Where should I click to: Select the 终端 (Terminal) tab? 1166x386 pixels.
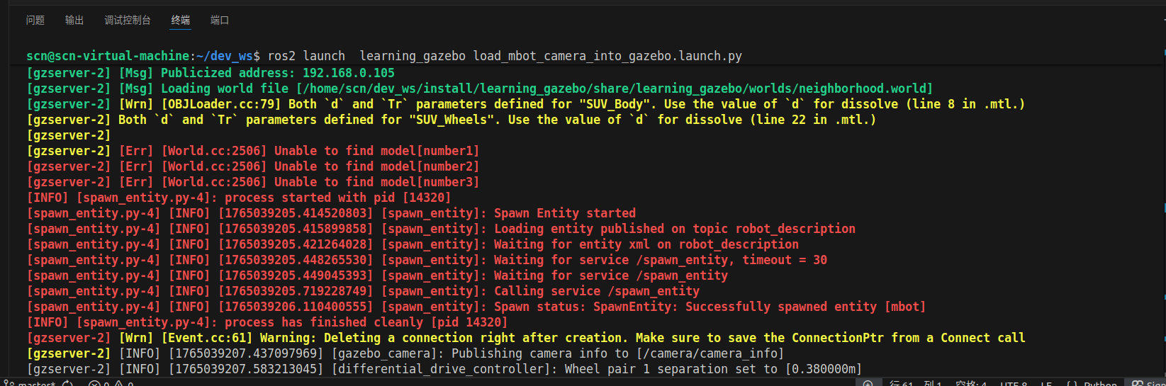[x=181, y=20]
